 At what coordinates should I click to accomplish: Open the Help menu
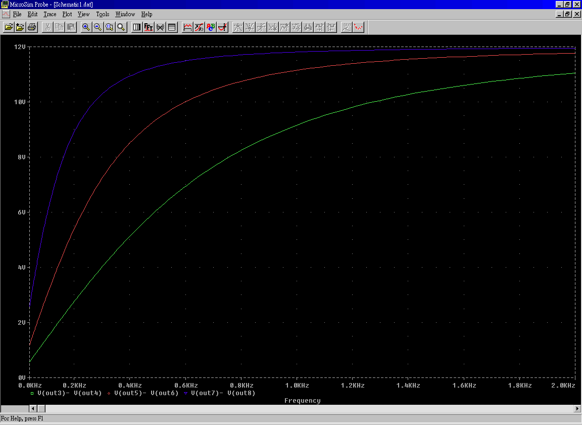(147, 14)
